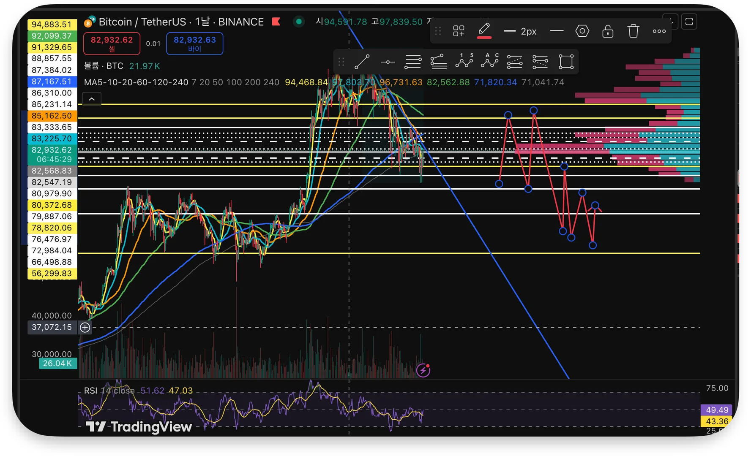Select the rectangle drawing tool
Screen dimensions: 751x456
(x=566, y=62)
